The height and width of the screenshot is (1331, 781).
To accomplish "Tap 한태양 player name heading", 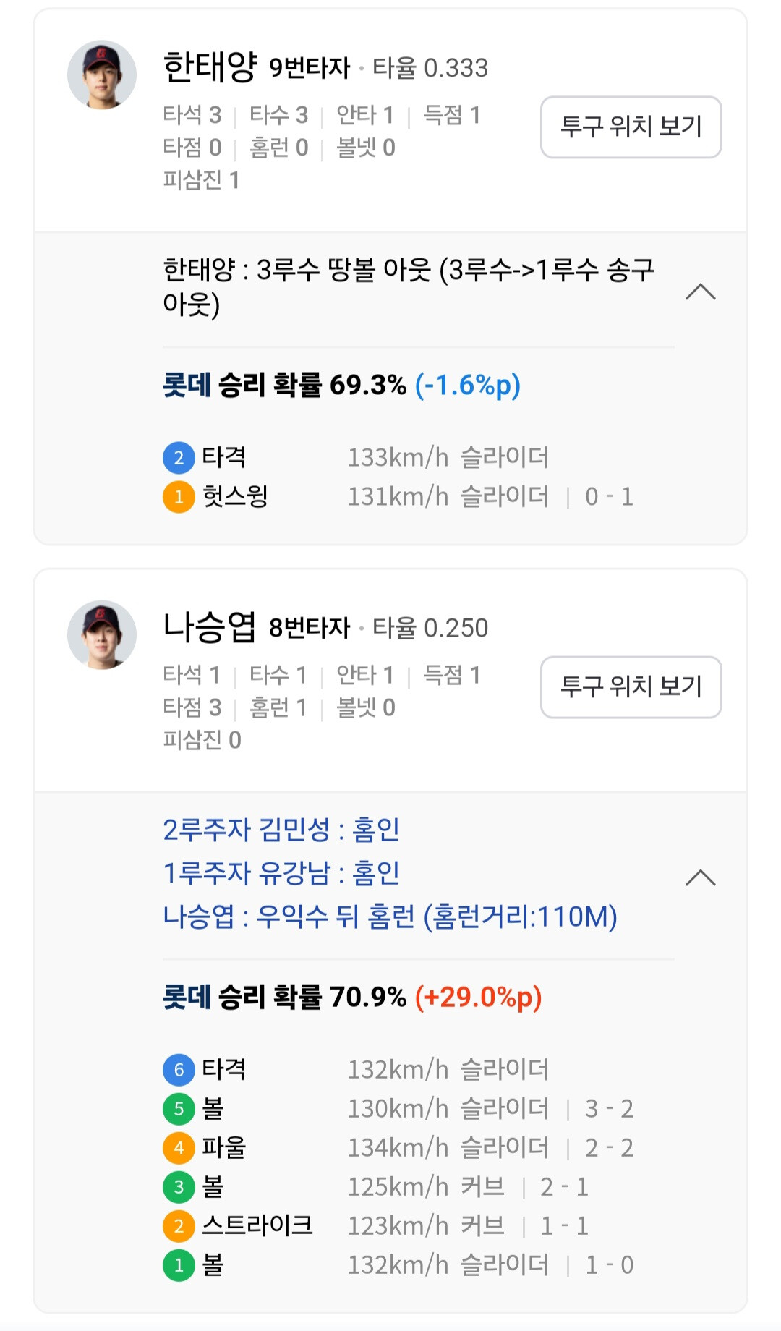I will [210, 67].
